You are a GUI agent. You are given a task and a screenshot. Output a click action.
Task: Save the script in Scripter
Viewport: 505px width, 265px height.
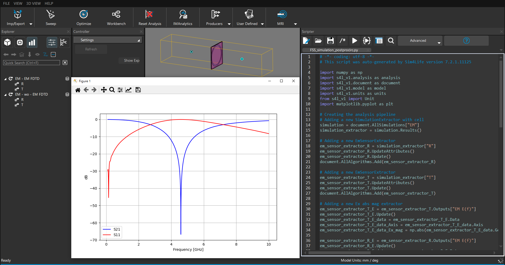pyautogui.click(x=330, y=41)
